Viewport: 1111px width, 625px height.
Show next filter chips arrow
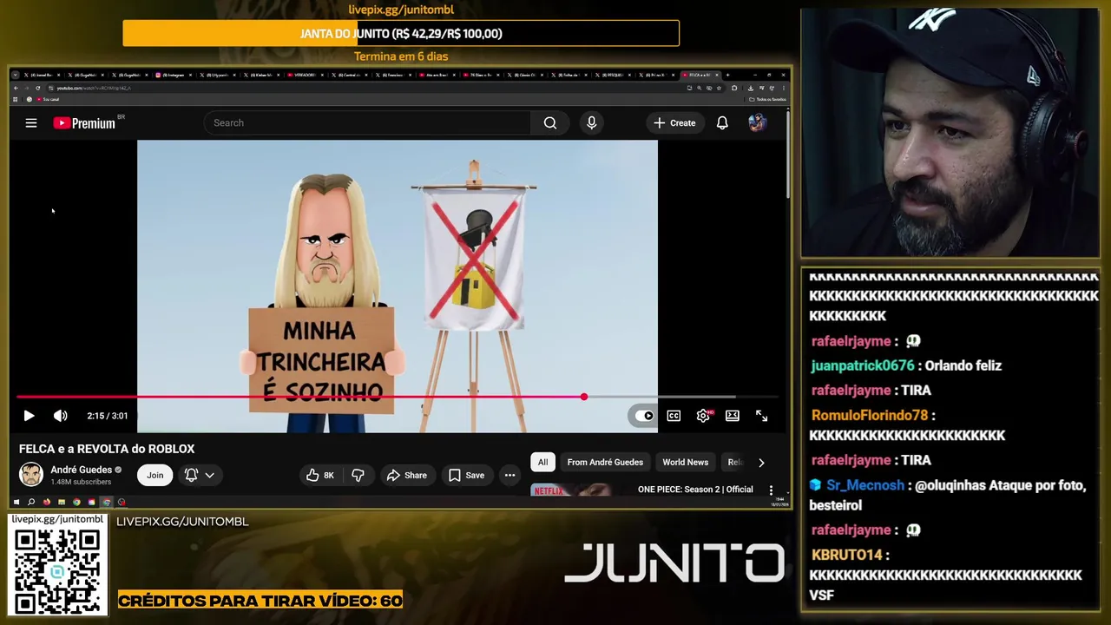[761, 463]
